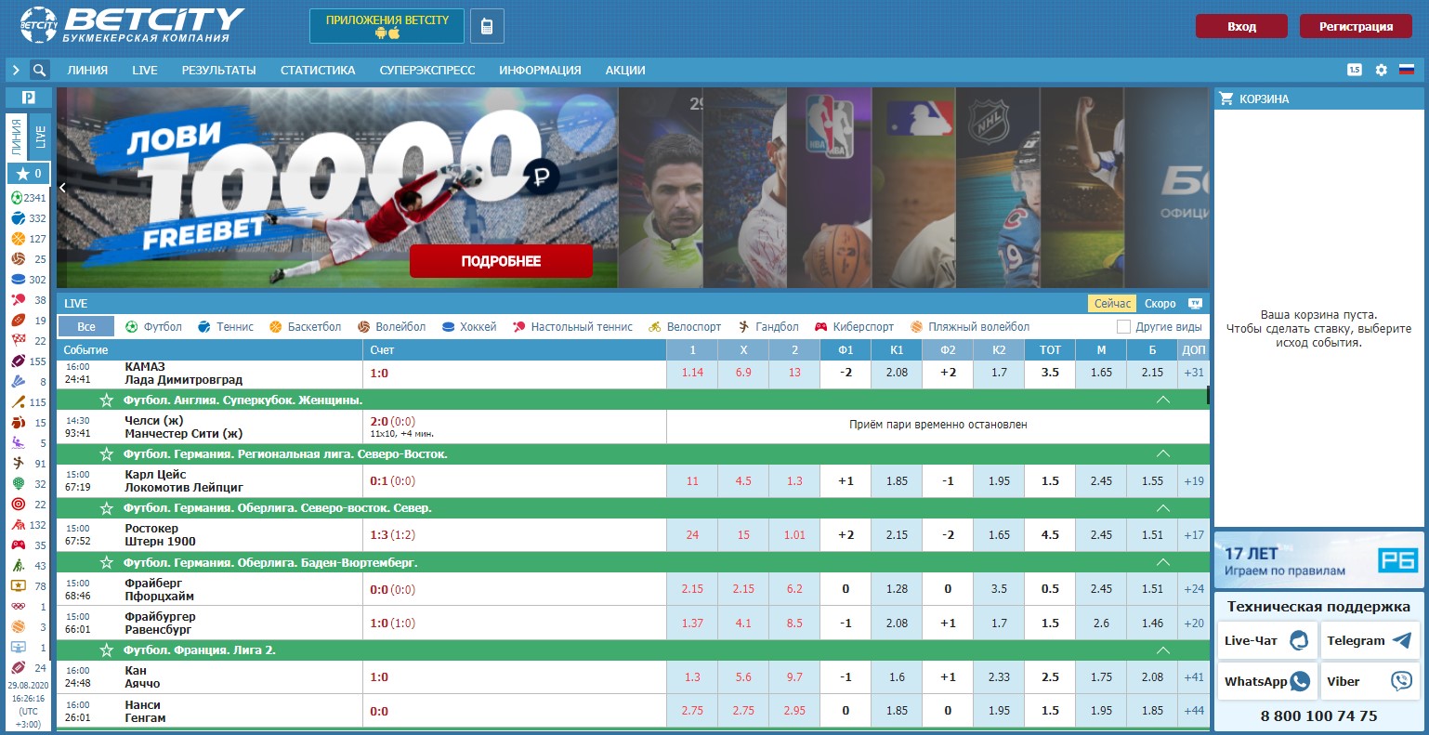Viewport: 1429px width, 735px height.
Task: Open the settings gear icon
Action: click(x=1381, y=70)
